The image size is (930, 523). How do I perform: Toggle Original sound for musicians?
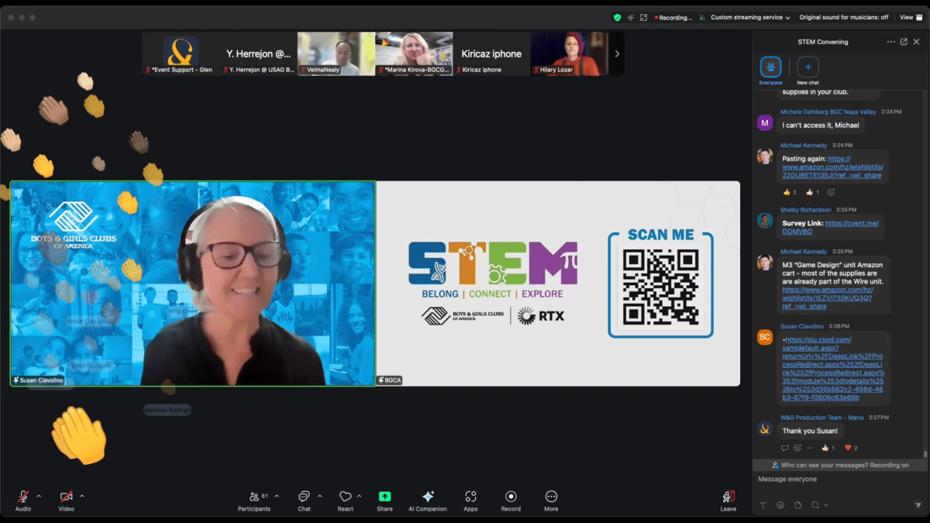point(844,17)
